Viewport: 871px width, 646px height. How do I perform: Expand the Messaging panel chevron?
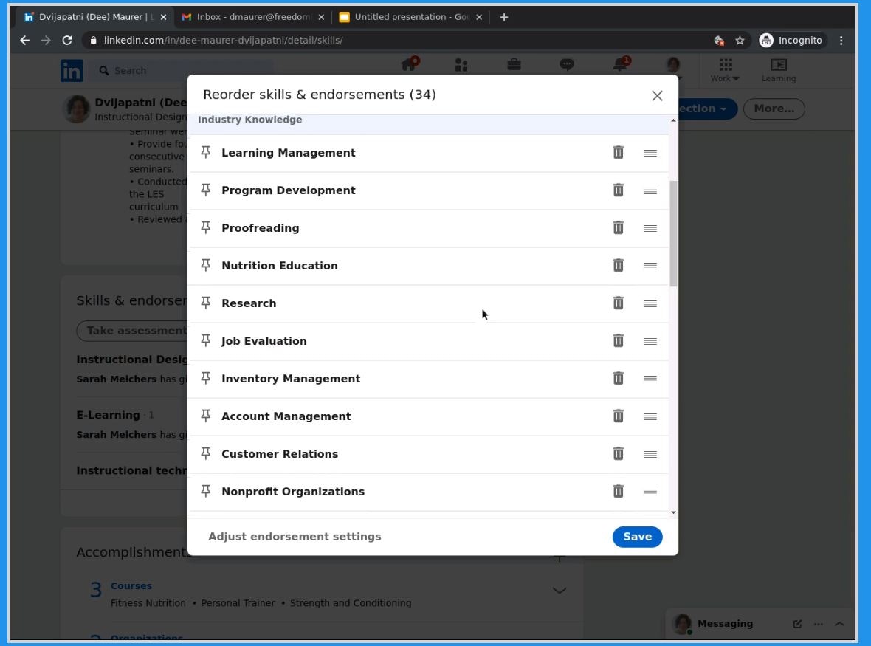(839, 624)
